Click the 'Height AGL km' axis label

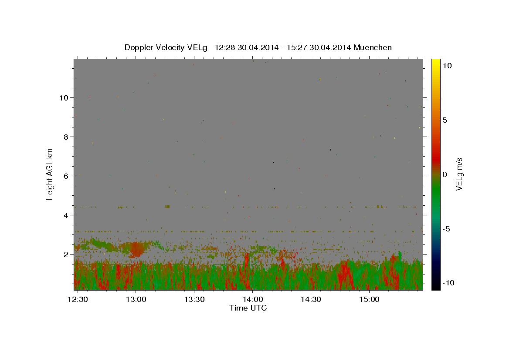50,174
